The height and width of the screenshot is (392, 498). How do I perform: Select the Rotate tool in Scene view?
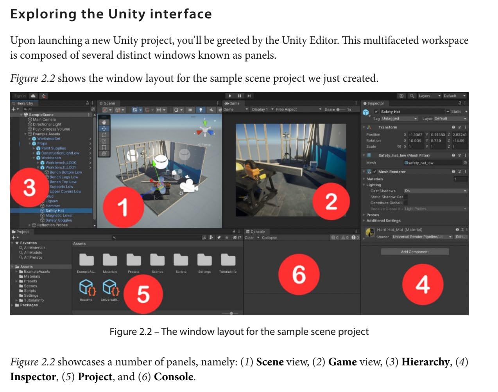[x=104, y=135]
